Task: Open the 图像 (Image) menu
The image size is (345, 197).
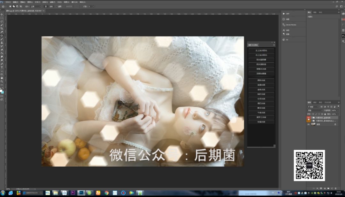Action: click(x=23, y=2)
